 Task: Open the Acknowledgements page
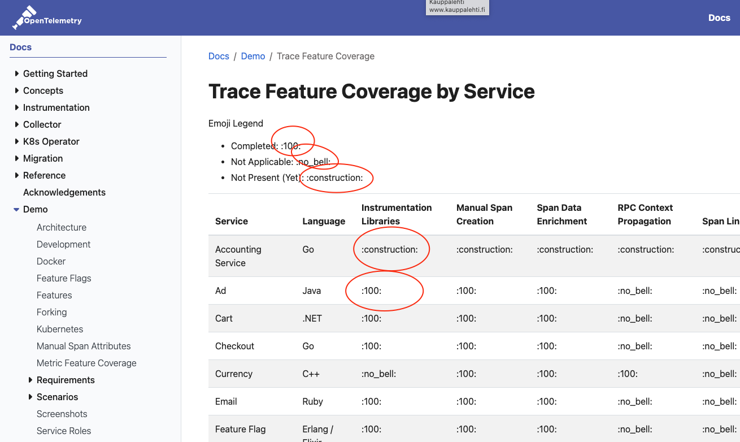(x=64, y=192)
